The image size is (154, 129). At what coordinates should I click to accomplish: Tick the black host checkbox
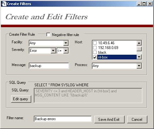point(95,52)
